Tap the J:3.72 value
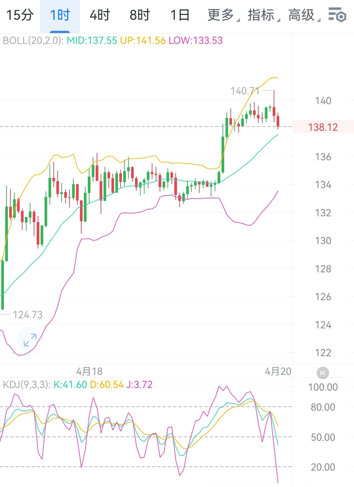The width and height of the screenshot is (354, 487). (x=140, y=384)
